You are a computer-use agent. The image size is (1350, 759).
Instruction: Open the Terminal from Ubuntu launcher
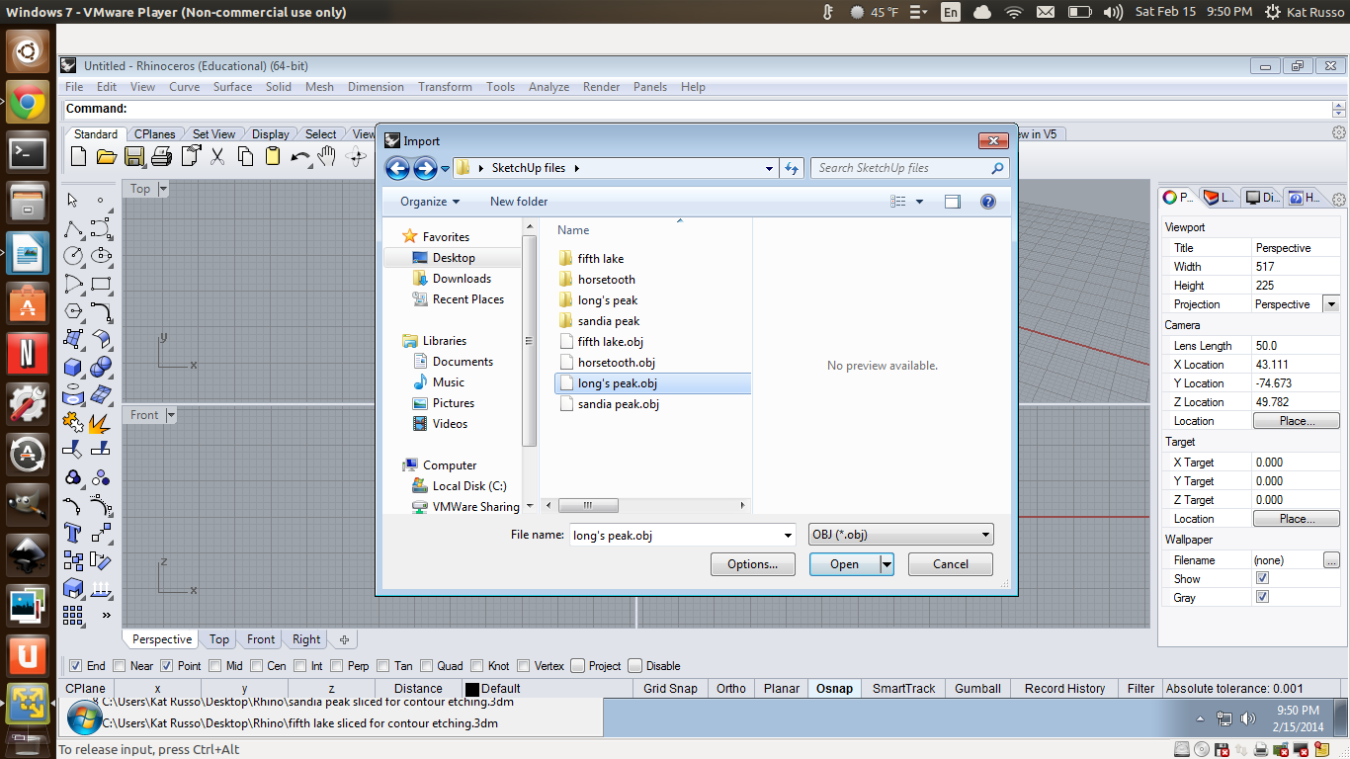[28, 152]
